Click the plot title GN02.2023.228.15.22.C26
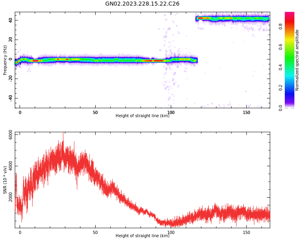 [x=142, y=4]
